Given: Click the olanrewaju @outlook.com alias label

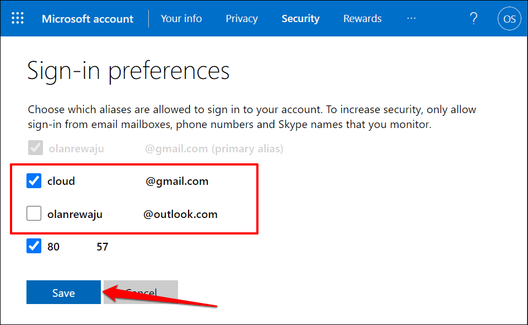Looking at the screenshot, I should [132, 214].
